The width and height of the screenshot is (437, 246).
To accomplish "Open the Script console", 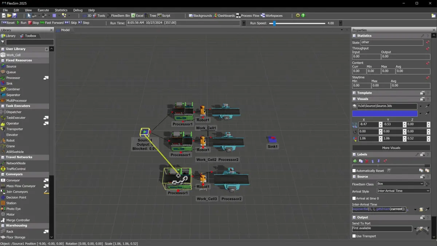I will (x=164, y=16).
